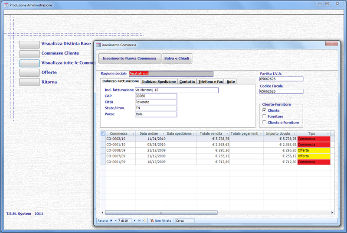Click the horizontal scrollbar thumb
347x233 pixels.
[x=161, y=213]
